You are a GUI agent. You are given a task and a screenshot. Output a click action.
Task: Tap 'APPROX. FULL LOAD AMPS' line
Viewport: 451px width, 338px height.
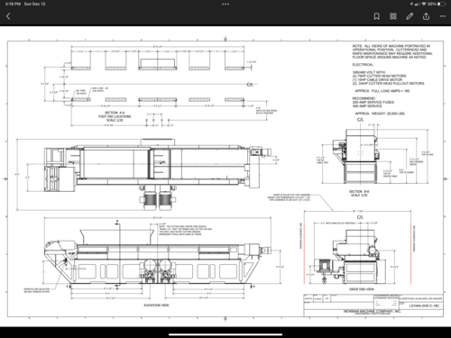(382, 91)
